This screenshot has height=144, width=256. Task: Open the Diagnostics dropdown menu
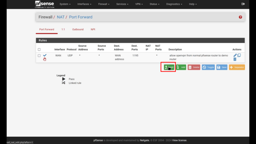pyautogui.click(x=174, y=4)
